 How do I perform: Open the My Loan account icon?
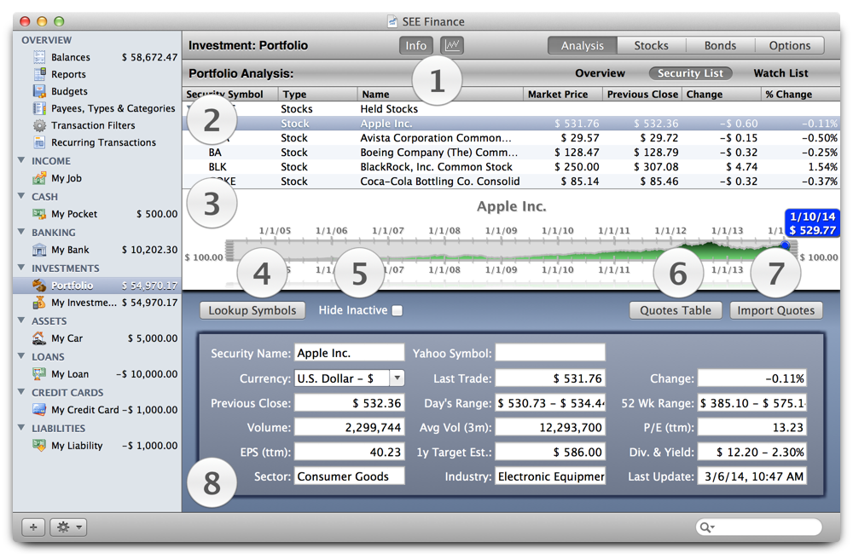[x=39, y=374]
